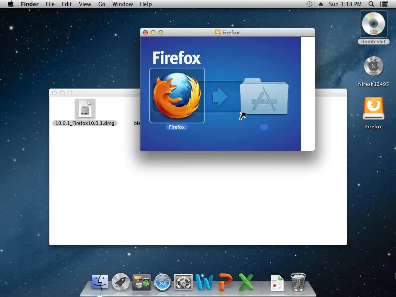
Task: Launch Microsoft Excel from the Dock
Action: coord(246,282)
